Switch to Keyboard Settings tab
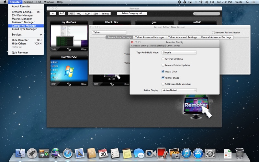 pos(140,46)
